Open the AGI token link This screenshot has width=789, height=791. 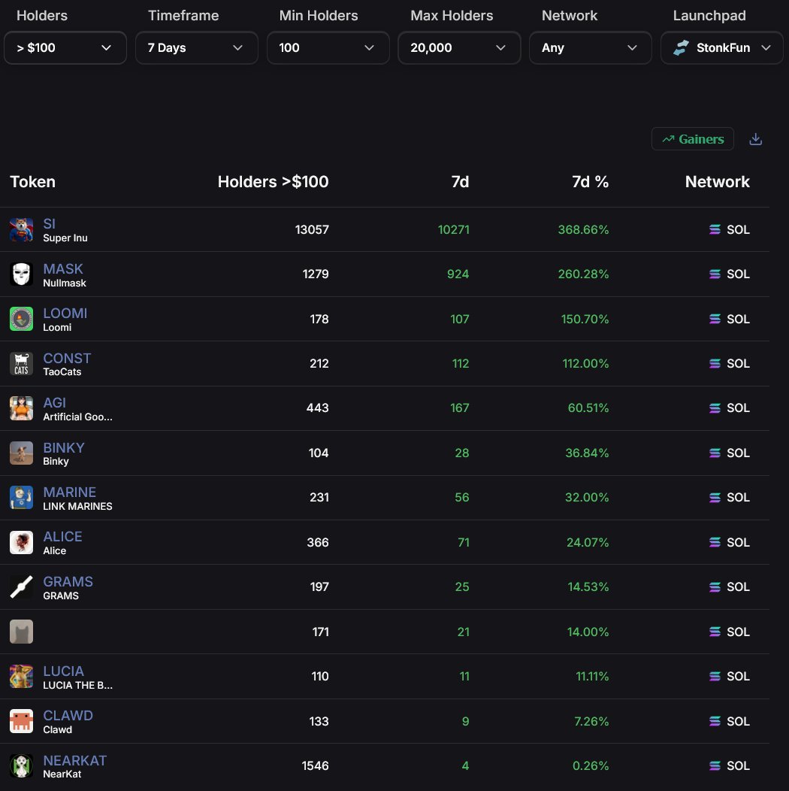54,402
